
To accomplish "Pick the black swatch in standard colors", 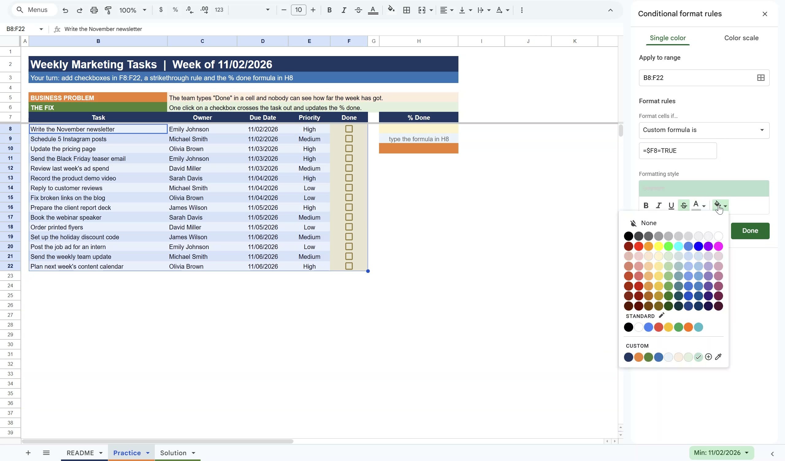I will click(x=628, y=327).
